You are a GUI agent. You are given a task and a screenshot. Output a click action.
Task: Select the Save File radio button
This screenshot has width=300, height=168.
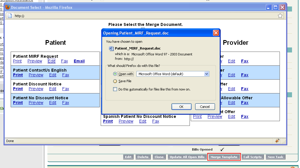point(115,81)
